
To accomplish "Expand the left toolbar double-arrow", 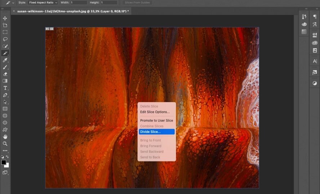I will click(x=3, y=9).
